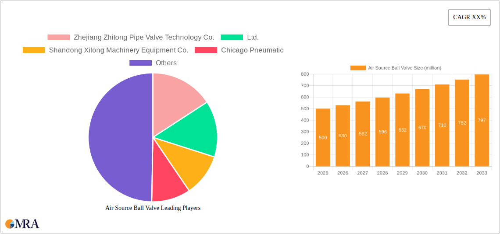Select the 2029 bar showing 632
The height and width of the screenshot is (234, 500).
click(x=403, y=130)
